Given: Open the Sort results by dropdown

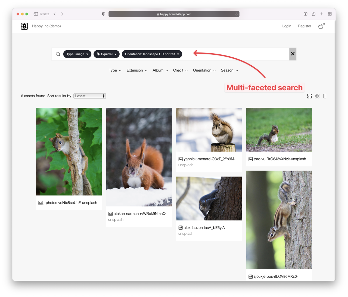Looking at the screenshot, I should pyautogui.click(x=90, y=96).
